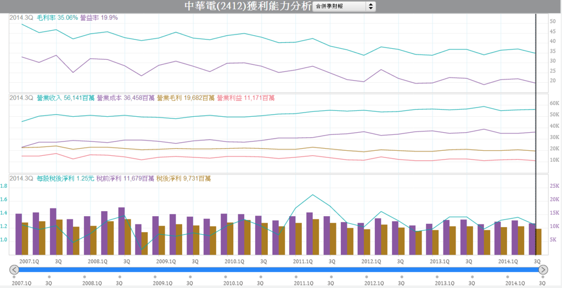Click the blue range slider bar
The image size is (562, 288).
278,270
